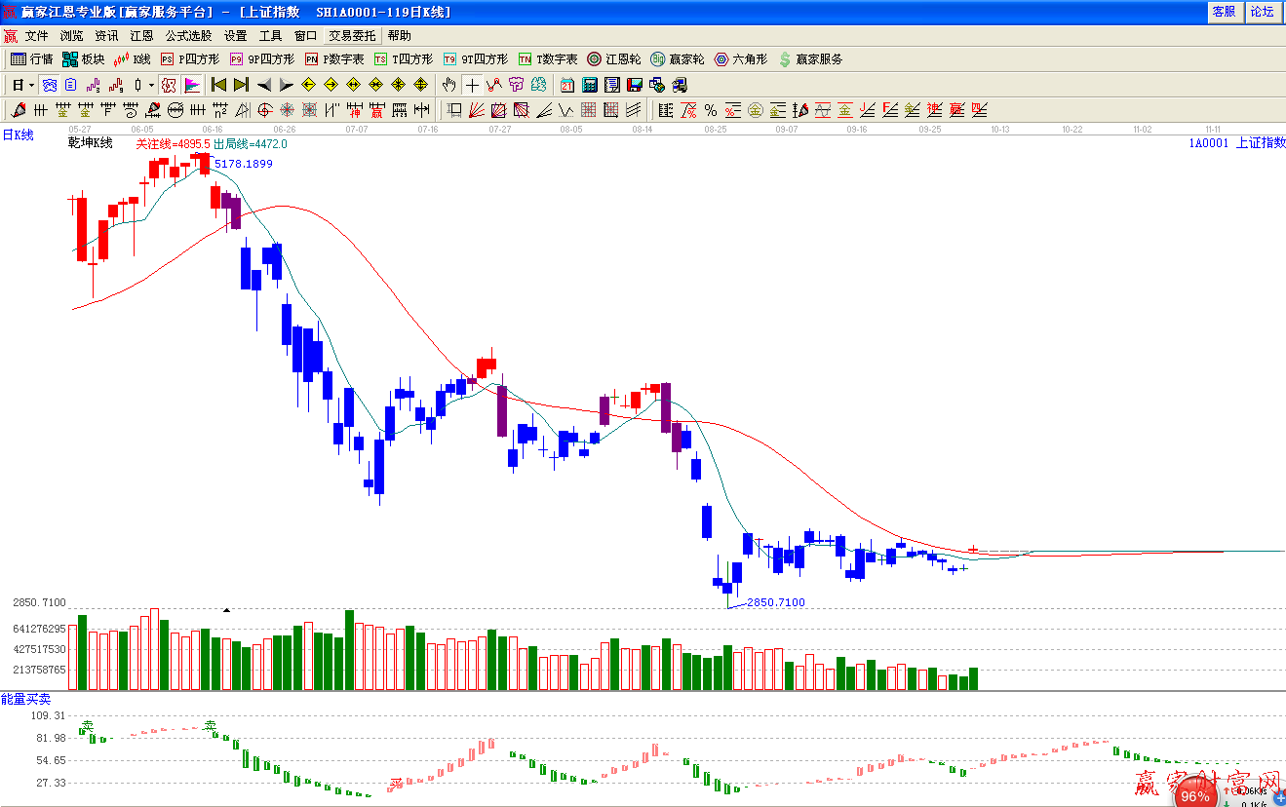Open the P四方形 square chart tool
Viewport: 1286px width, 807px height.
pyautogui.click(x=190, y=59)
